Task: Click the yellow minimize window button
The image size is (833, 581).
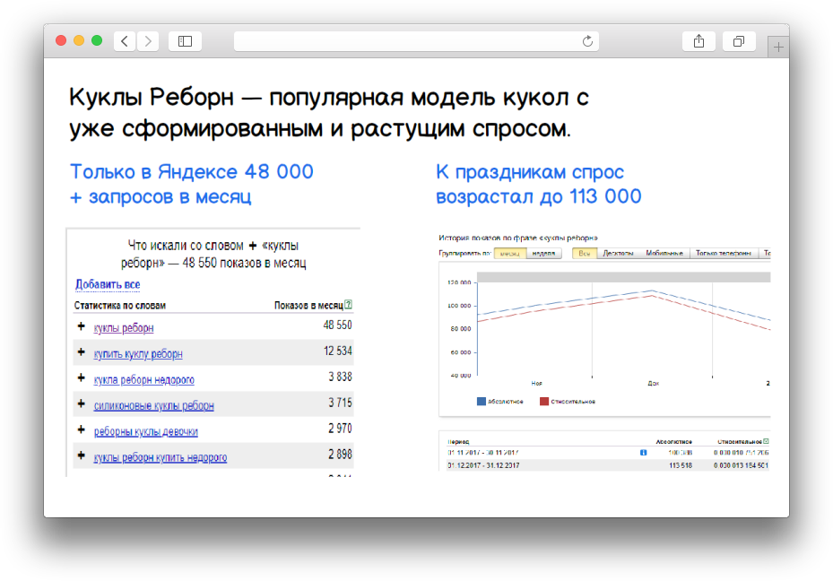Action: pyautogui.click(x=79, y=41)
